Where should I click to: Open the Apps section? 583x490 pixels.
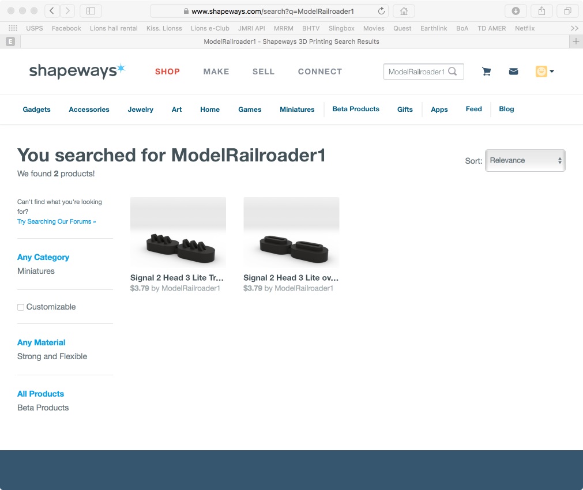click(x=439, y=110)
